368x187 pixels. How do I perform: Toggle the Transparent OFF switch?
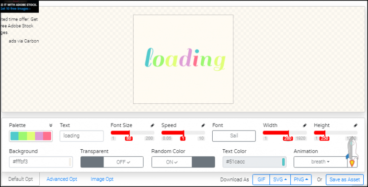coord(112,162)
